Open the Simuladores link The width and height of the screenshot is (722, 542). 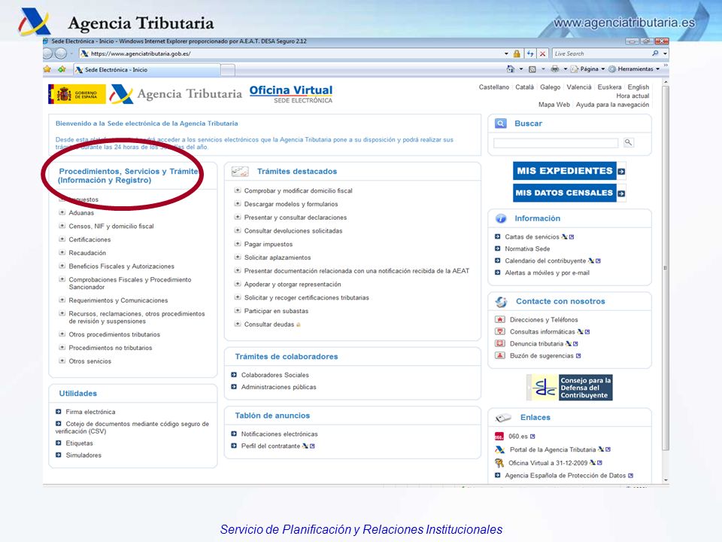[x=83, y=455]
